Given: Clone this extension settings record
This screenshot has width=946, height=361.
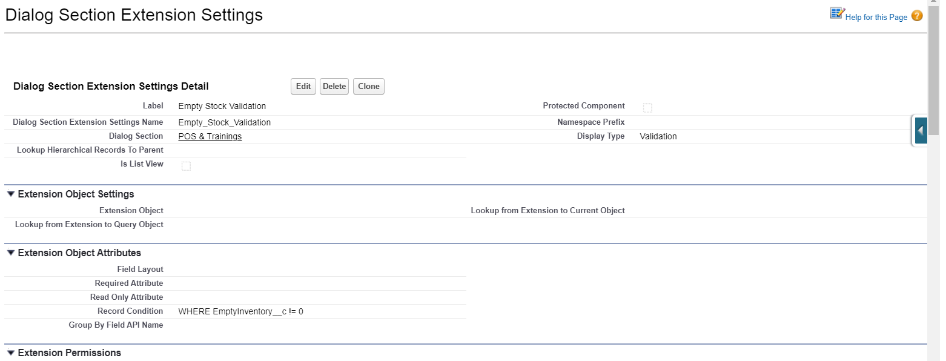Looking at the screenshot, I should pos(368,87).
